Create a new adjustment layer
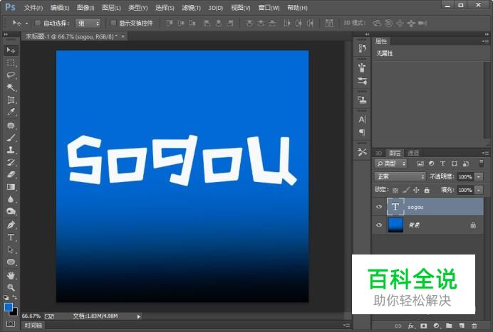The width and height of the screenshot is (493, 332). click(x=437, y=326)
